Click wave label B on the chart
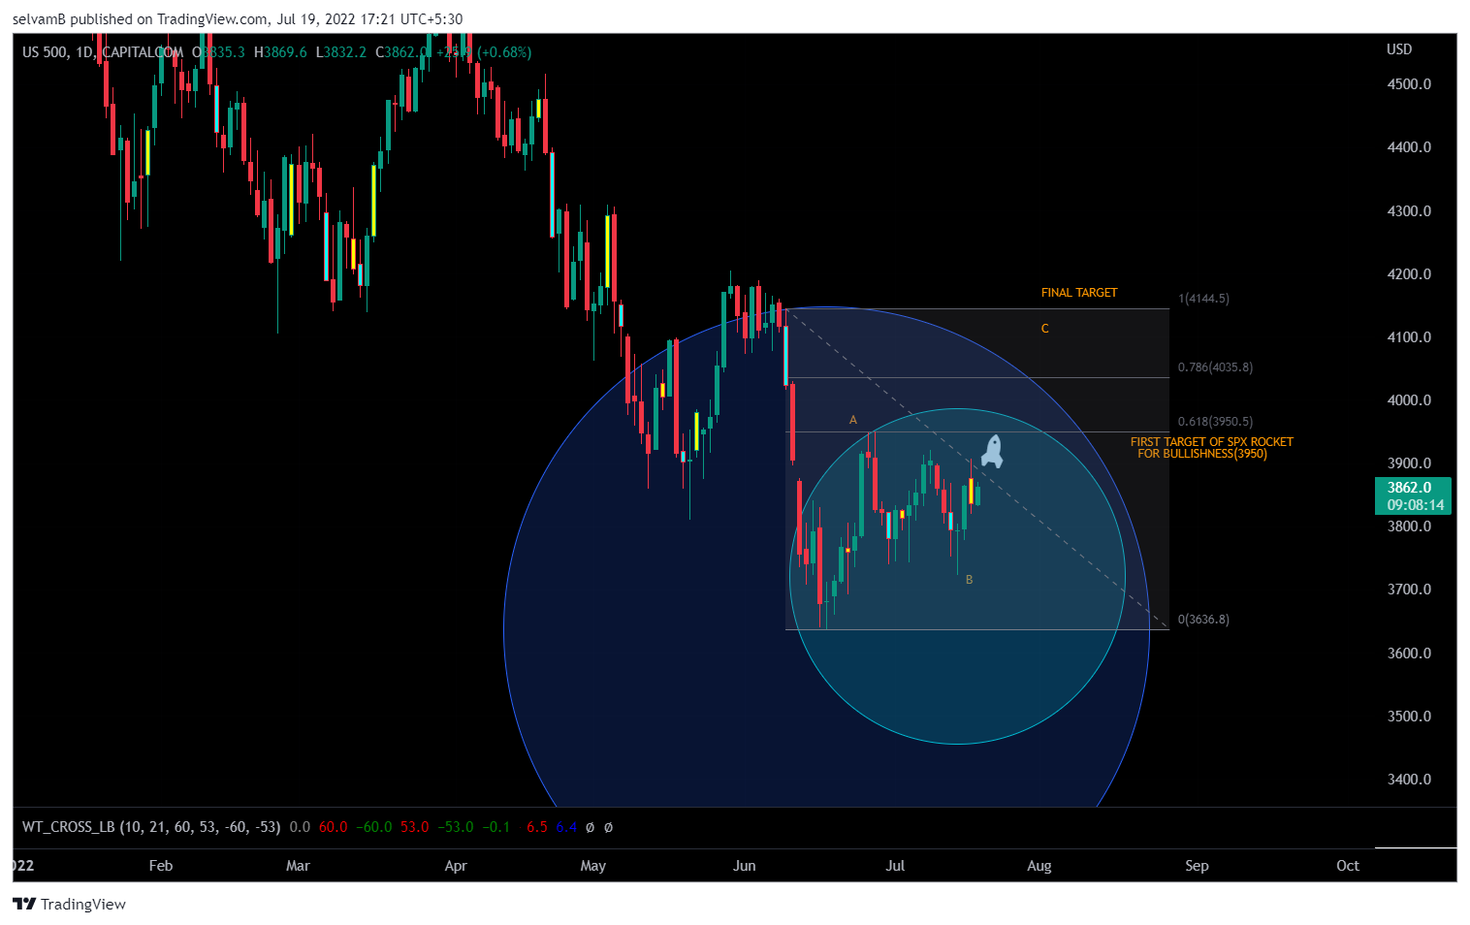1470x925 pixels. 969,580
